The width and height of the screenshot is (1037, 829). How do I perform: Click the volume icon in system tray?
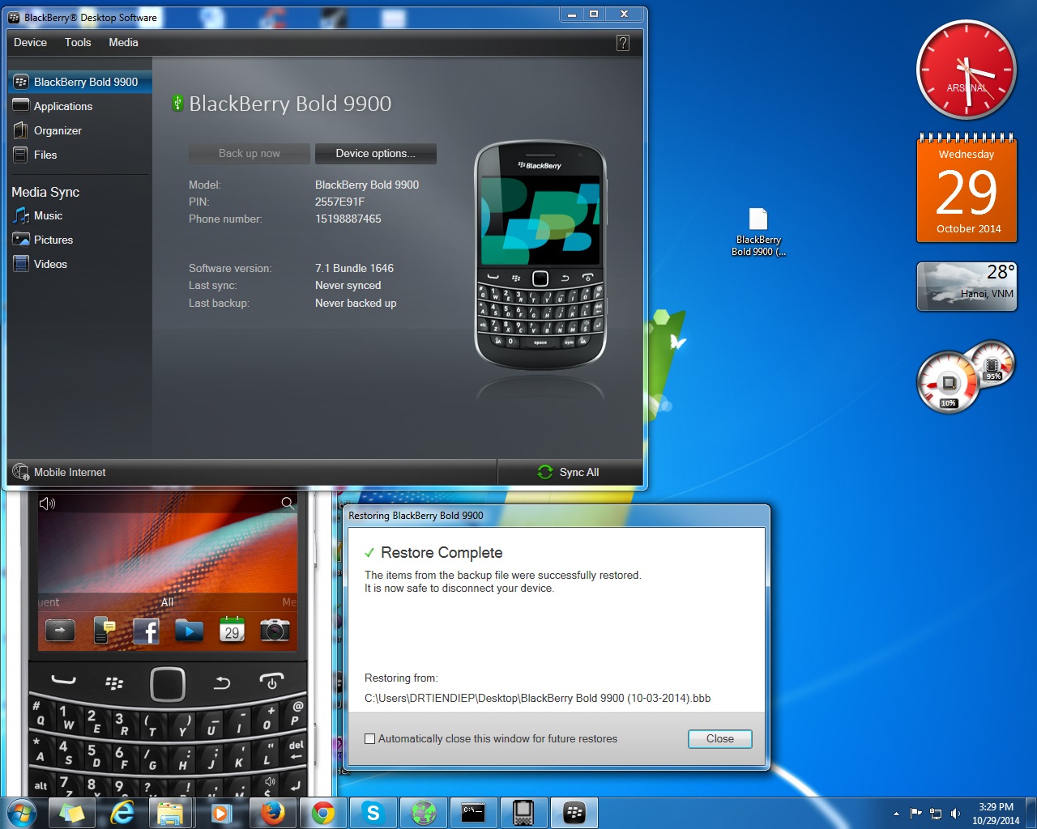956,814
